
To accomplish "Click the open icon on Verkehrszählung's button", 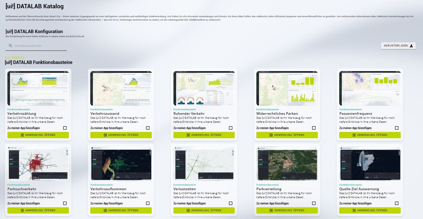I will pyautogui.click(x=23, y=135).
